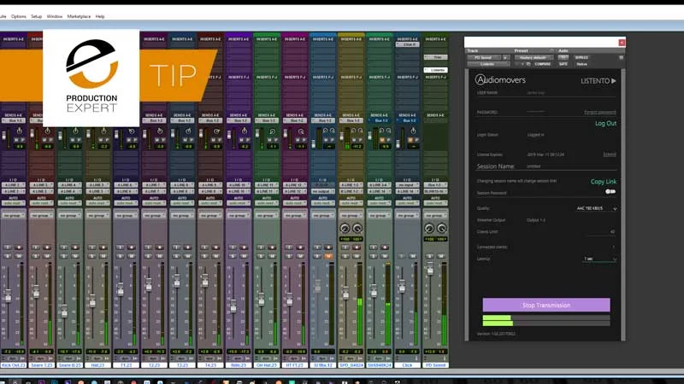Solo the PD Sound track
The height and width of the screenshot is (384, 684).
pos(430,256)
